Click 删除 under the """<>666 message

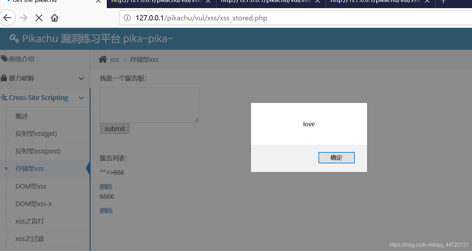[x=106, y=187]
